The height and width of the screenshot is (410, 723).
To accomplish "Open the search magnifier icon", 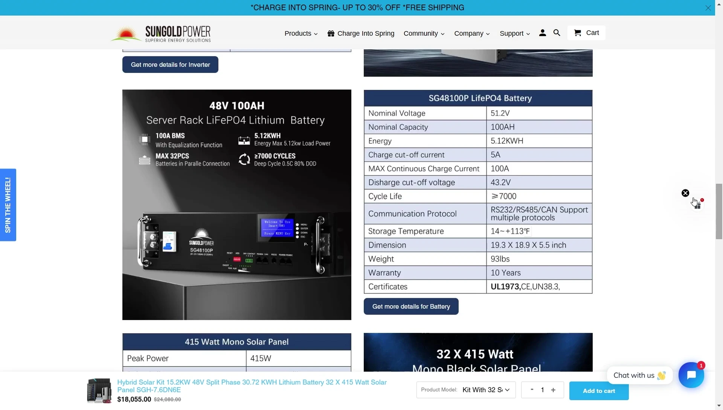I will tap(557, 33).
